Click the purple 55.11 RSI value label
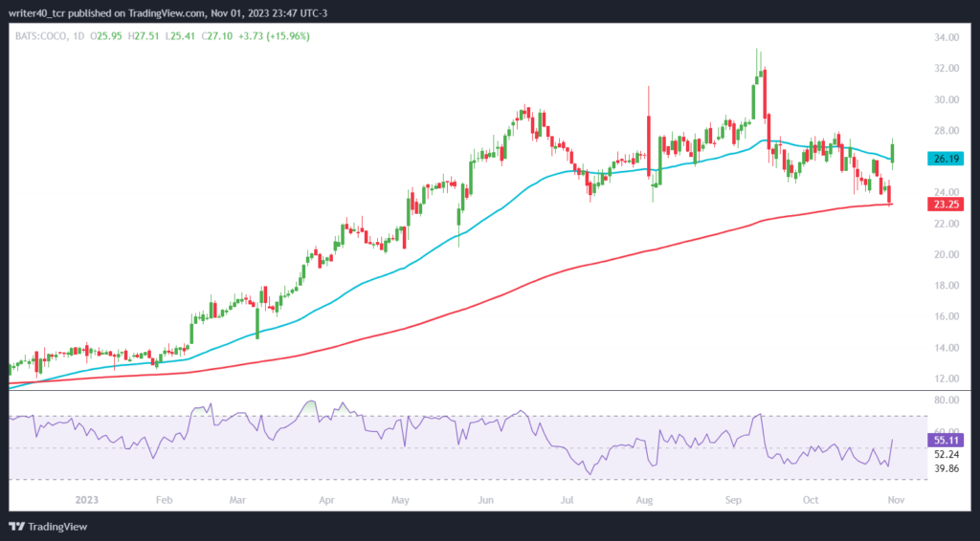980x541 pixels. [x=946, y=440]
